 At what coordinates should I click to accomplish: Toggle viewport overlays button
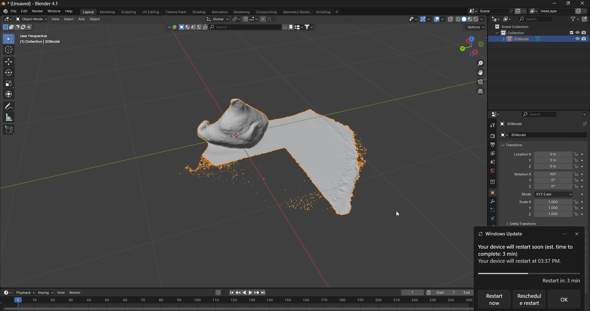coord(437,19)
